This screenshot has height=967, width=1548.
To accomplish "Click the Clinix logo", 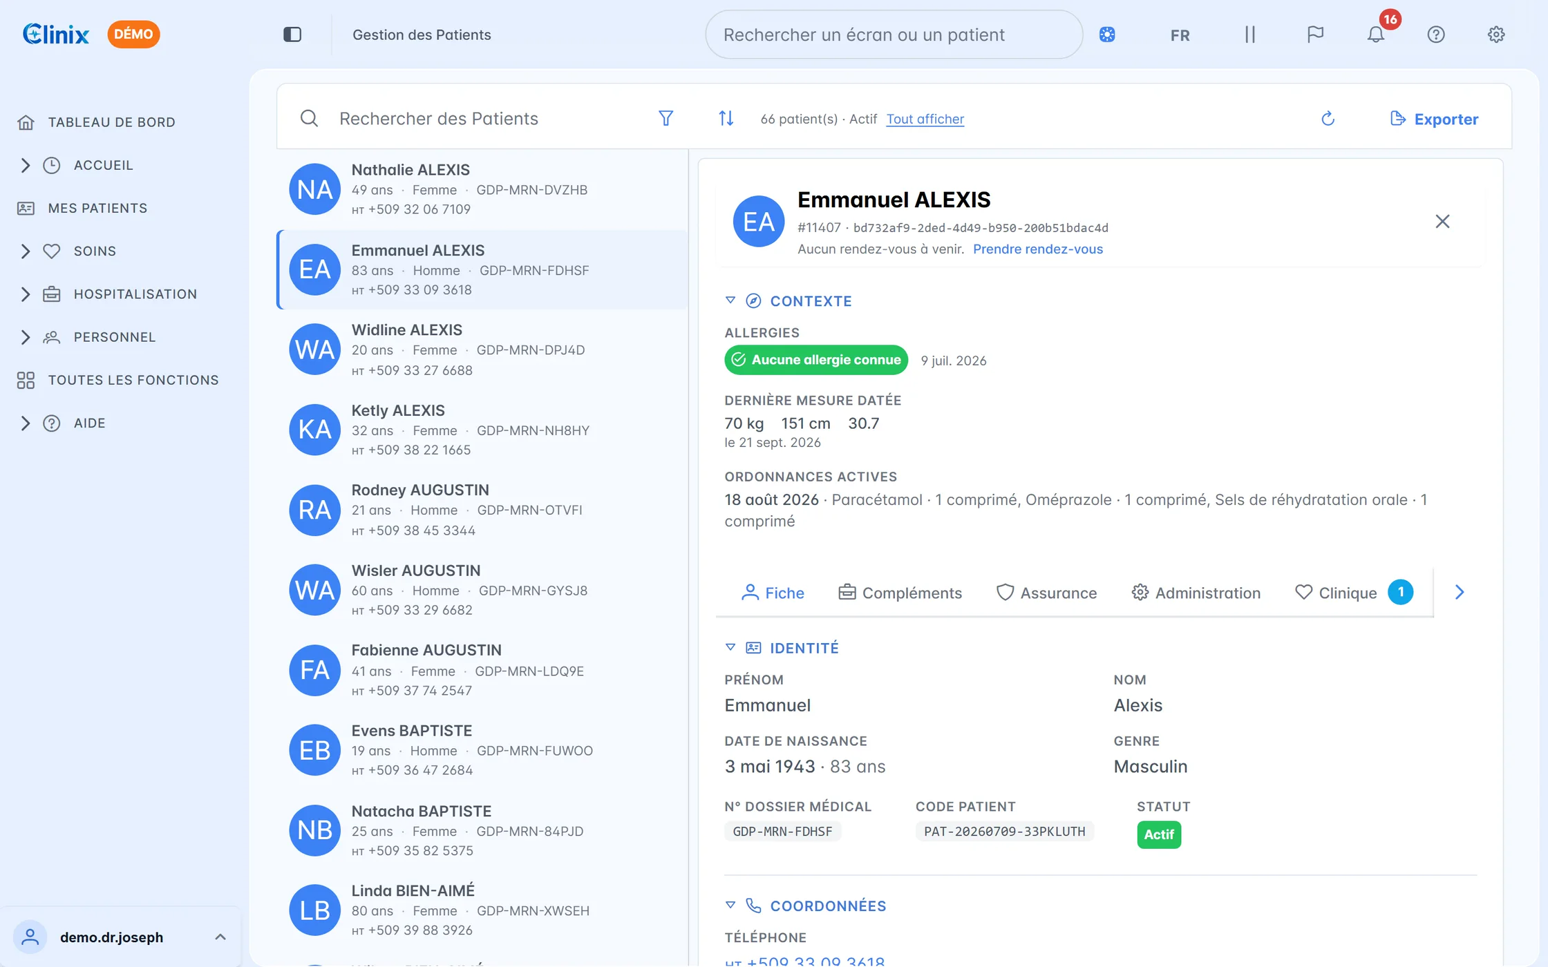I will (x=56, y=34).
